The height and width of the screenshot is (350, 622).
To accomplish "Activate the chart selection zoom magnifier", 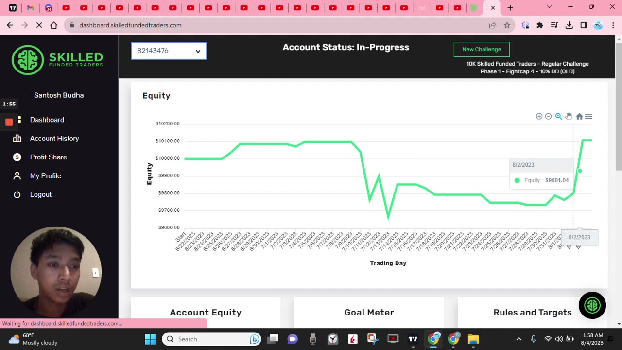I will pyautogui.click(x=559, y=116).
